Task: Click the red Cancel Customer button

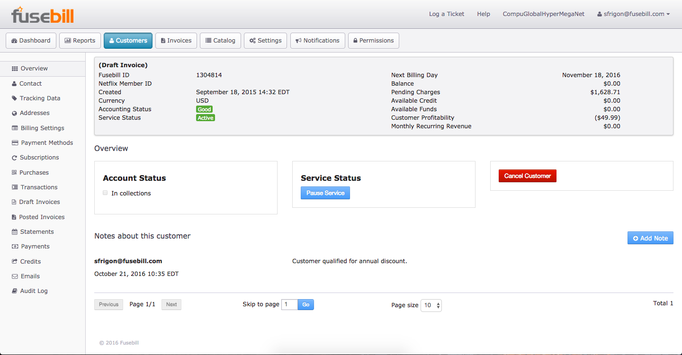Action: coord(527,176)
